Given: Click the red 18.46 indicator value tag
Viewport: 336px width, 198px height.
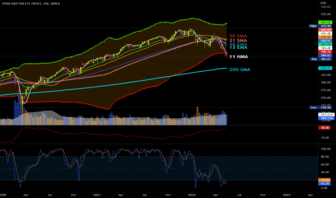Looking at the screenshot, I should pos(324,128).
